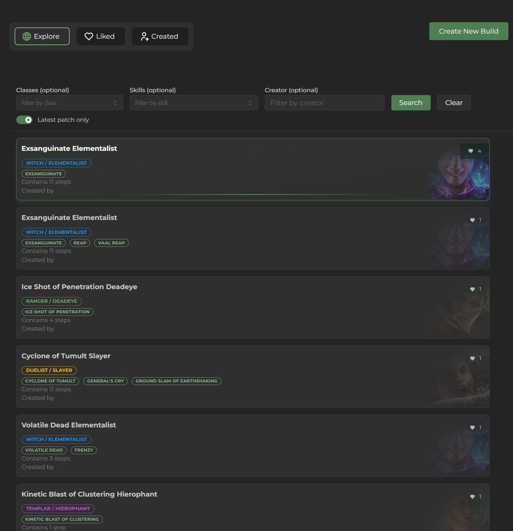Viewport: 513px width, 531px height.
Task: Like the Cyclone of Tumult Slayer build
Action: point(472,358)
